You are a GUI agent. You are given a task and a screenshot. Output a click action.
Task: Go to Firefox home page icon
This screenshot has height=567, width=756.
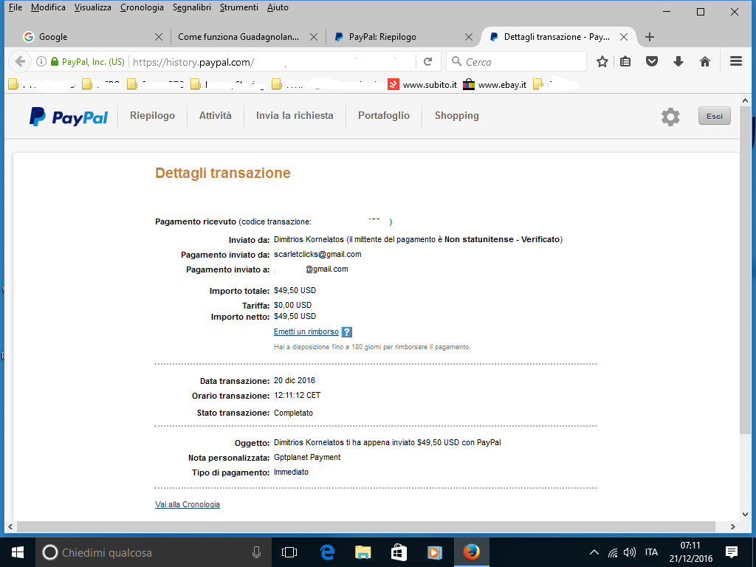click(705, 62)
